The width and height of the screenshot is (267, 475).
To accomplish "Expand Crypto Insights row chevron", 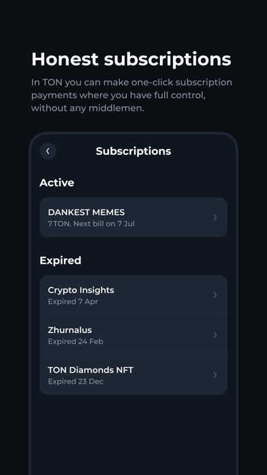I will point(215,295).
